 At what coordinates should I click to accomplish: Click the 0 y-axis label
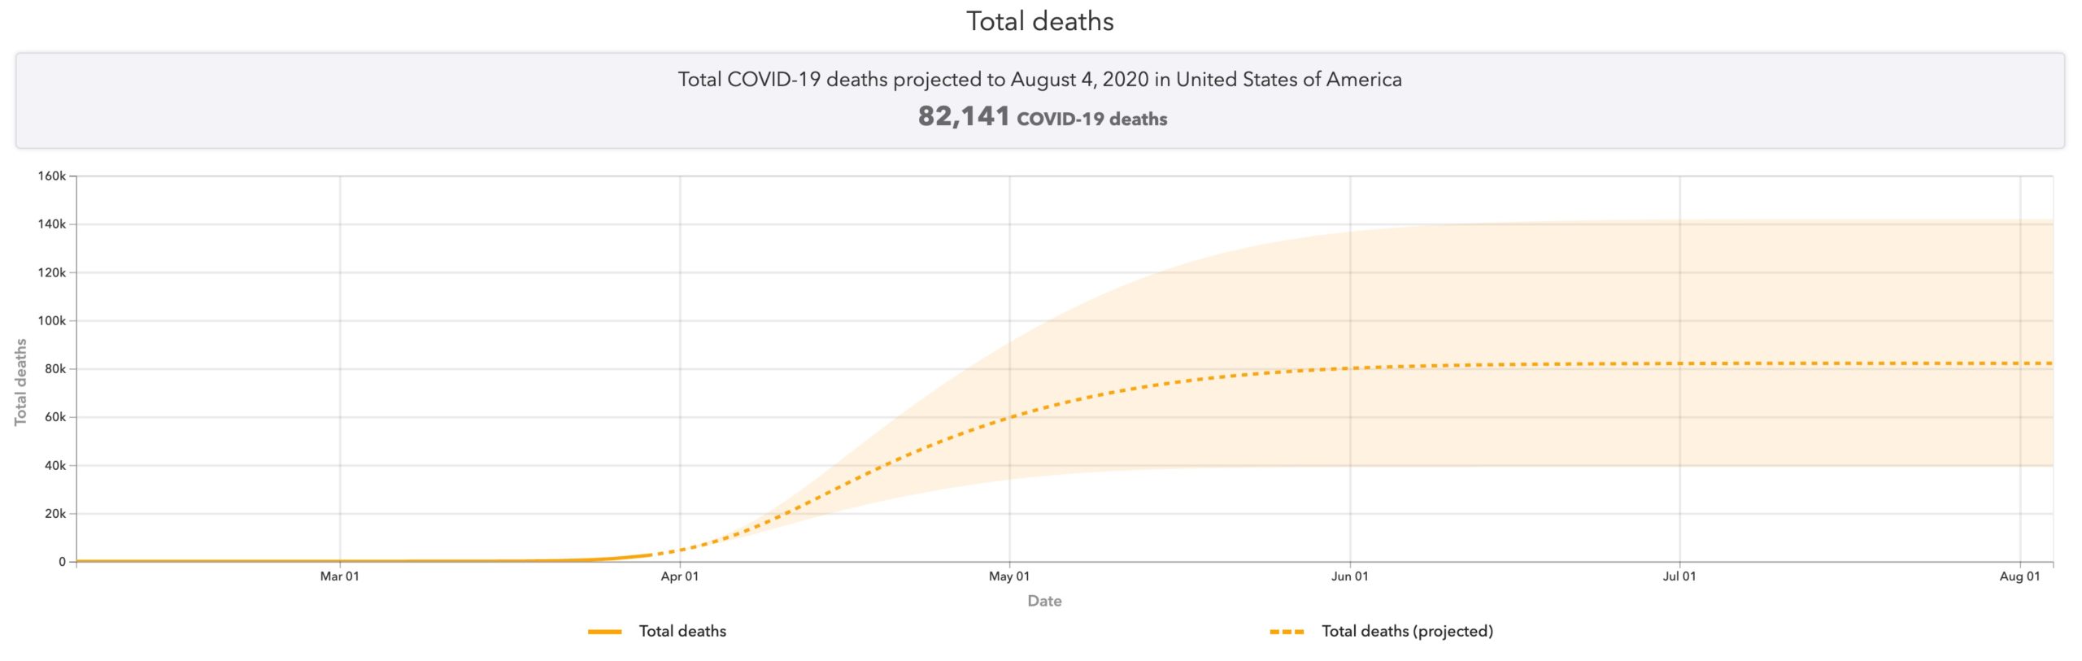coord(62,562)
